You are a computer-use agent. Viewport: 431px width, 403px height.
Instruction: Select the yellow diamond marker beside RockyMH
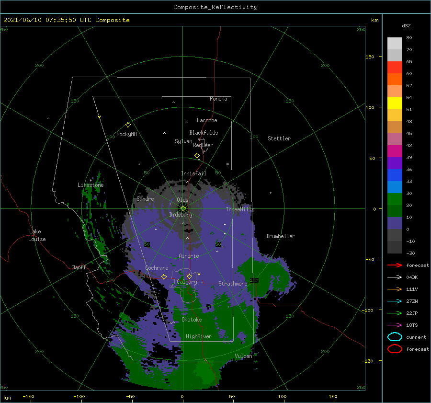(x=128, y=125)
